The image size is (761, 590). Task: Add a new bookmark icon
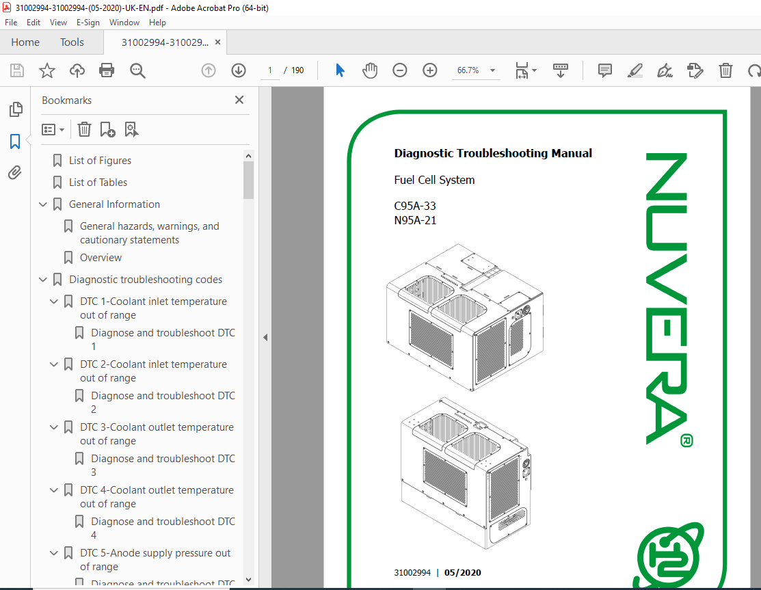coord(107,129)
